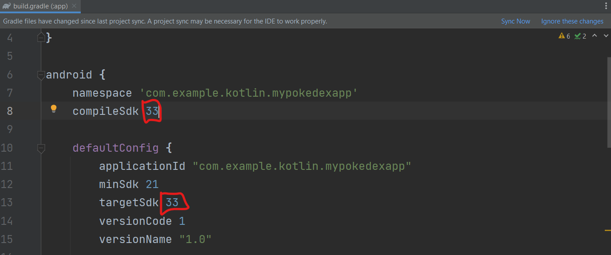Image resolution: width=611 pixels, height=255 pixels.
Task: Place cursor on targetSdk value 33
Action: coord(172,203)
